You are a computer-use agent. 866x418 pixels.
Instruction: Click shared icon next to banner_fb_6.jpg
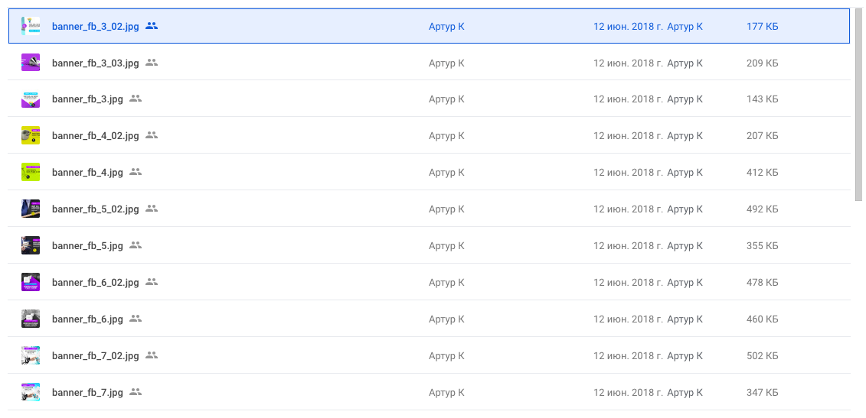pyautogui.click(x=136, y=319)
